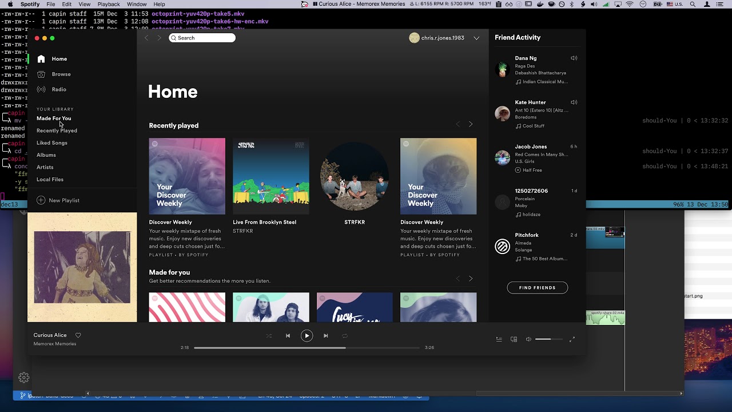Open Dana Ng's friend avatar

tap(502, 69)
